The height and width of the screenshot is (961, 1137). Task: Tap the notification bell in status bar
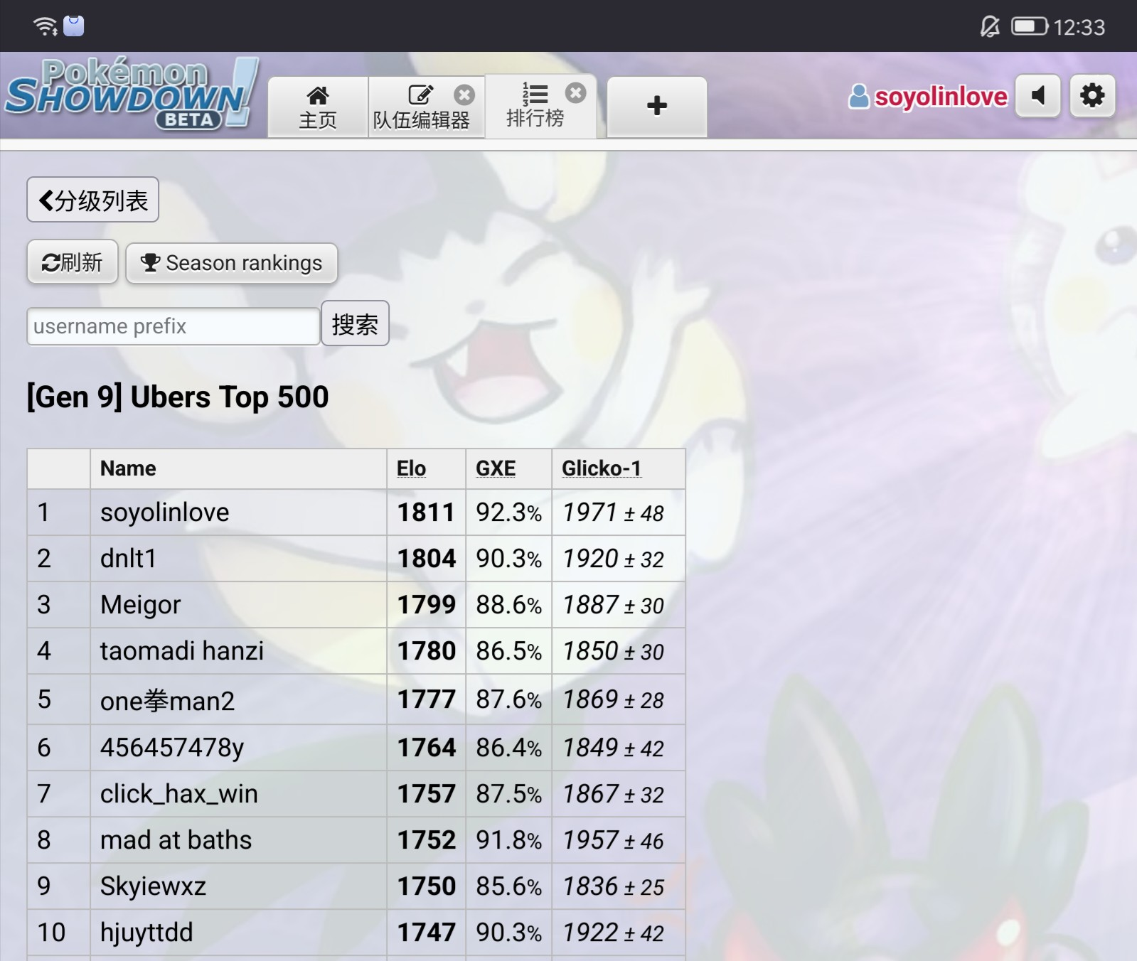(989, 27)
